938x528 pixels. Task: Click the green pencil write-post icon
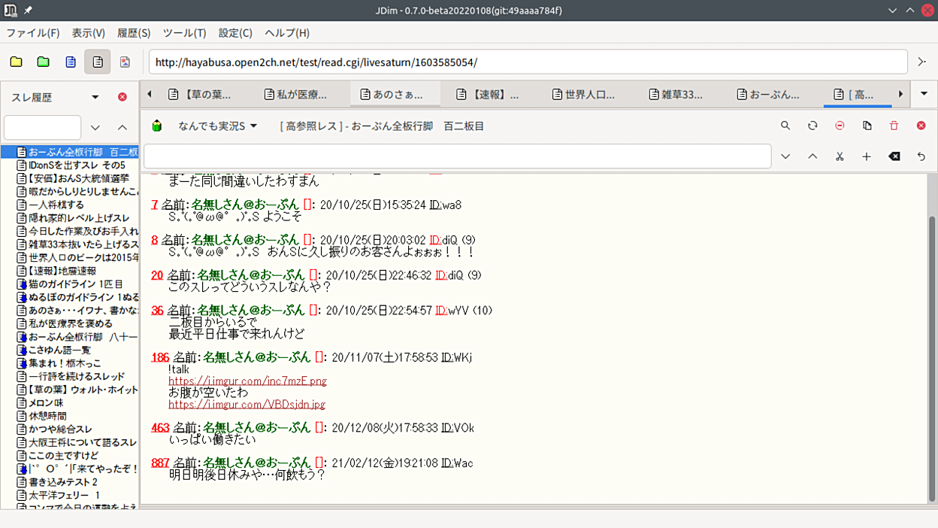point(157,126)
